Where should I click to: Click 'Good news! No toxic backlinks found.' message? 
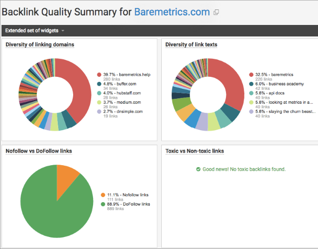click(244, 169)
